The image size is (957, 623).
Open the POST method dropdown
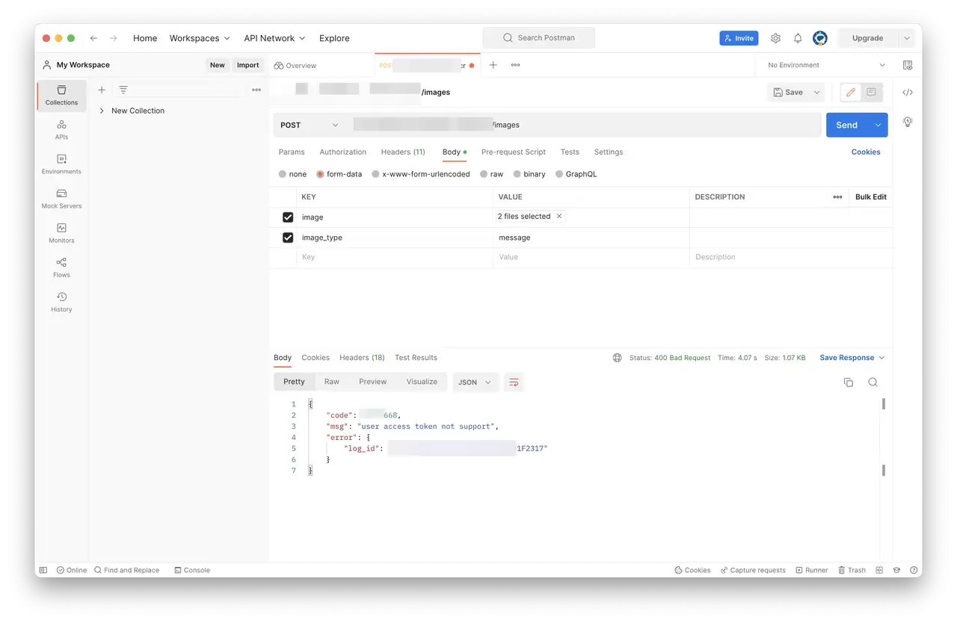pyautogui.click(x=310, y=125)
